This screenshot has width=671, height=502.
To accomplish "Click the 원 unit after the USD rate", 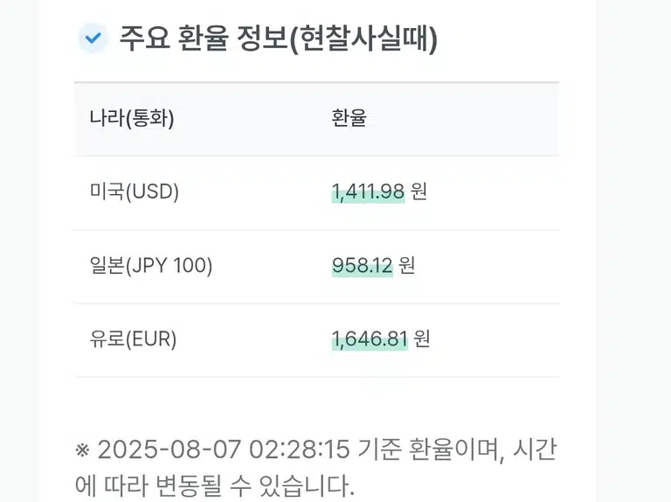I will pyautogui.click(x=419, y=191).
